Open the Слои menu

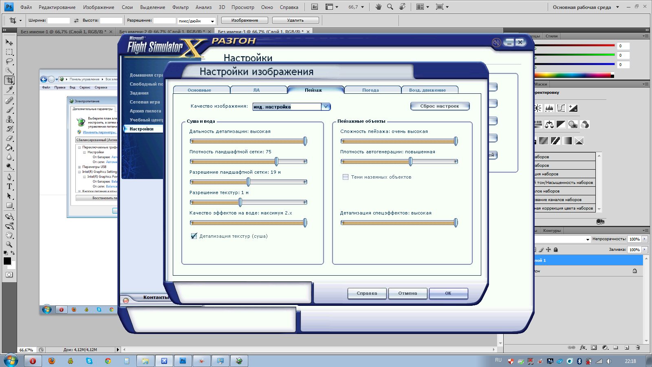click(x=127, y=7)
